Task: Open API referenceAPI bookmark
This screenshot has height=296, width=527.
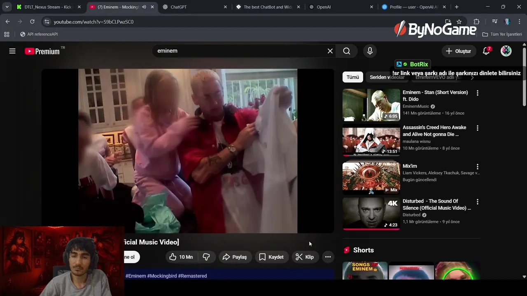Action: 39,34
